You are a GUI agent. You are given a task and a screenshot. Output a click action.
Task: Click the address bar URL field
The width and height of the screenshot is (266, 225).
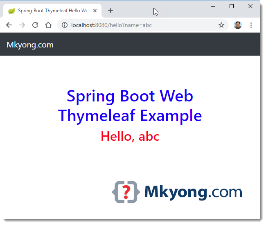pos(142,25)
